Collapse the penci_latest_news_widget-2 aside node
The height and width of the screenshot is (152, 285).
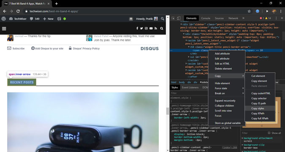point(186,41)
